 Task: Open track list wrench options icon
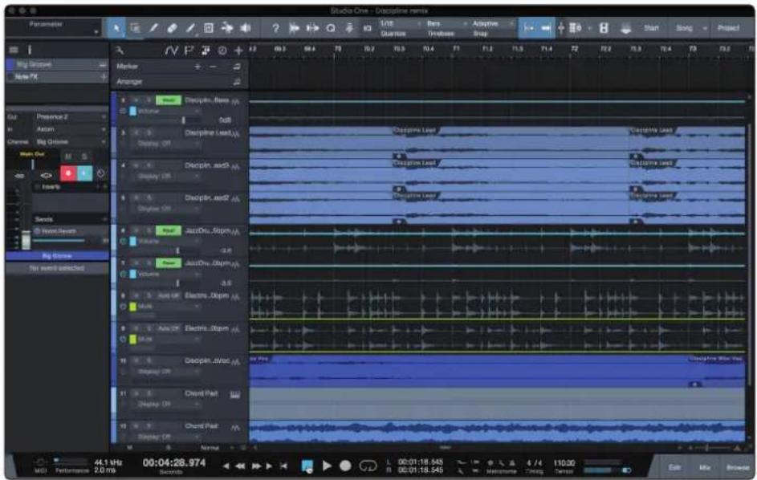(120, 51)
